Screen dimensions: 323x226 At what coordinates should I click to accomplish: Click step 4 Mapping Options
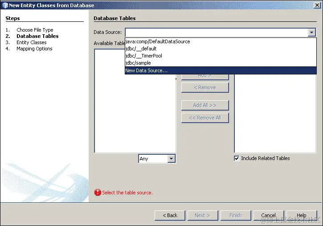(x=34, y=49)
